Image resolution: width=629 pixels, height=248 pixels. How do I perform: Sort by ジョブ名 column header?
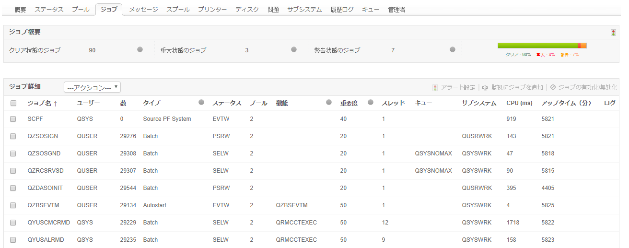42,103
